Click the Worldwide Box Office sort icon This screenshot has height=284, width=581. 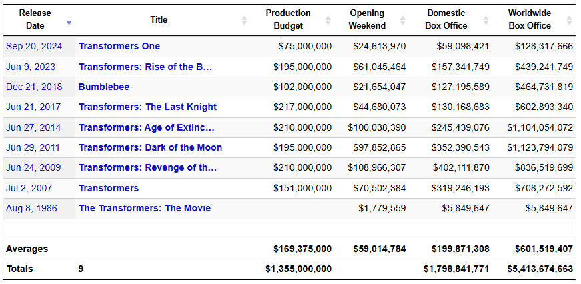tap(569, 20)
